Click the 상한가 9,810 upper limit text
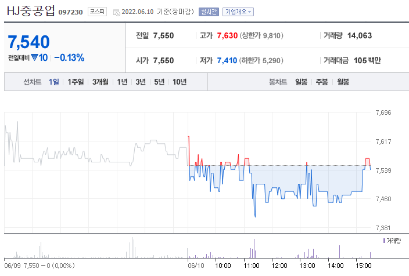Screen dimensions: 409x276 (261, 35)
